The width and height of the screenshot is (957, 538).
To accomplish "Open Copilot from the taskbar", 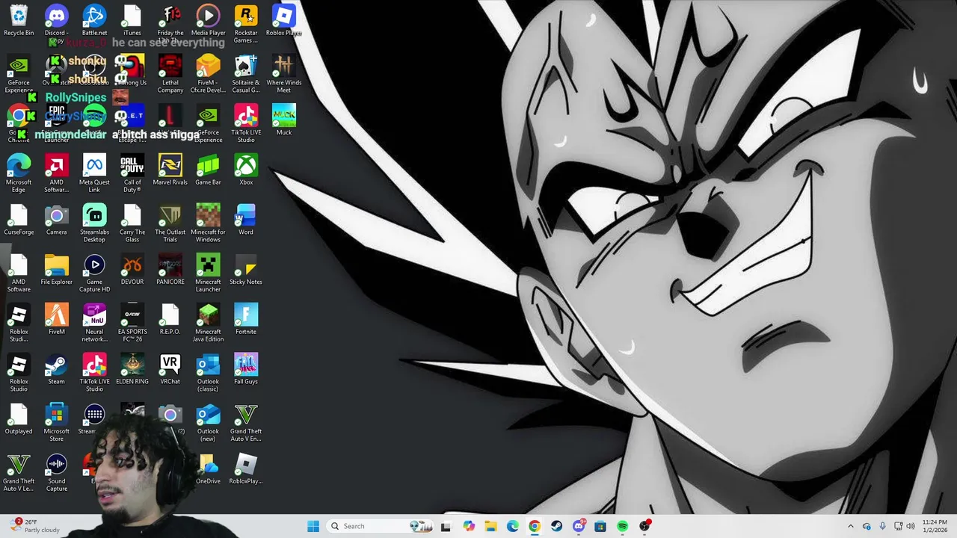I will click(469, 526).
